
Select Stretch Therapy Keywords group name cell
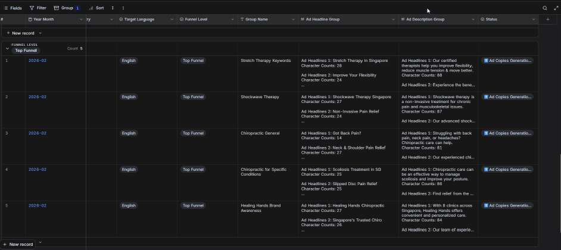[268, 74]
